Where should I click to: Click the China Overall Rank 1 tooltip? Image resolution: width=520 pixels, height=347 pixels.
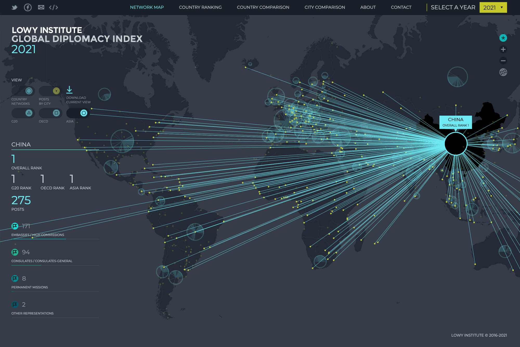pos(456,122)
